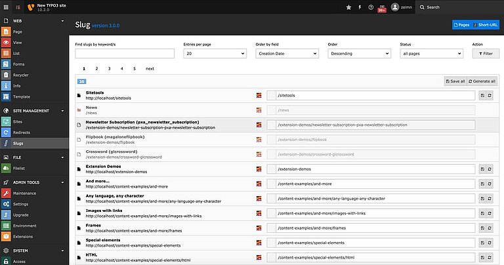Select the Sites menu item
The height and width of the screenshot is (265, 504).
[x=18, y=121]
